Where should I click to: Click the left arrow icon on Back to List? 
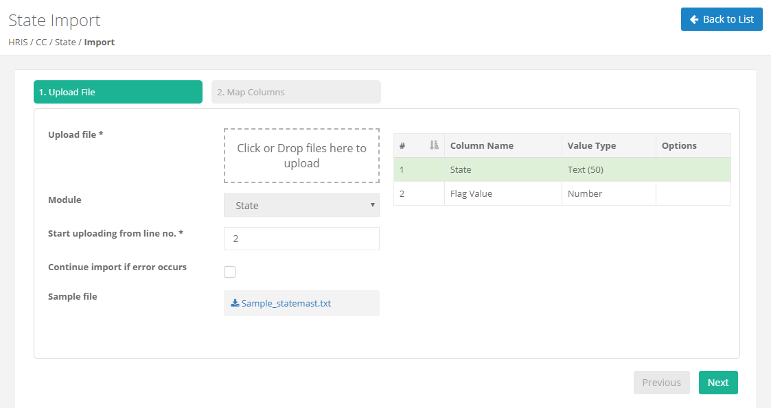(694, 20)
